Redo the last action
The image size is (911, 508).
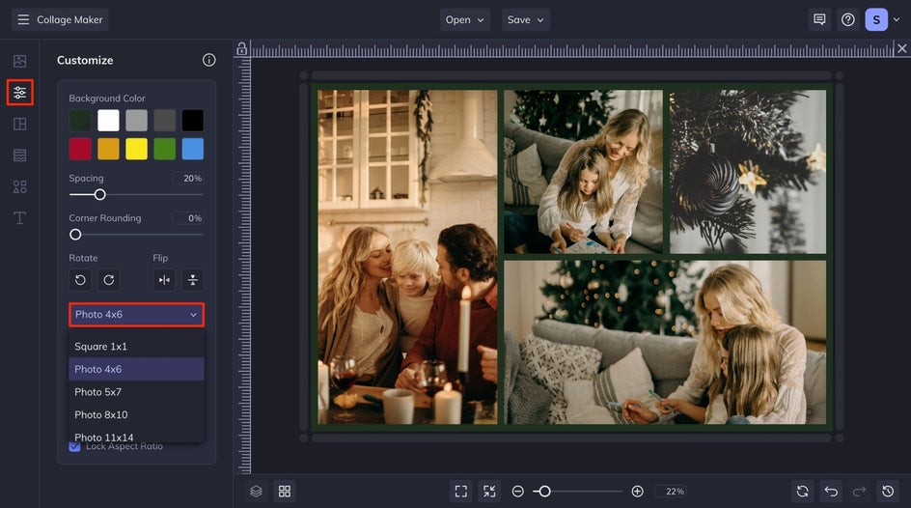(859, 492)
